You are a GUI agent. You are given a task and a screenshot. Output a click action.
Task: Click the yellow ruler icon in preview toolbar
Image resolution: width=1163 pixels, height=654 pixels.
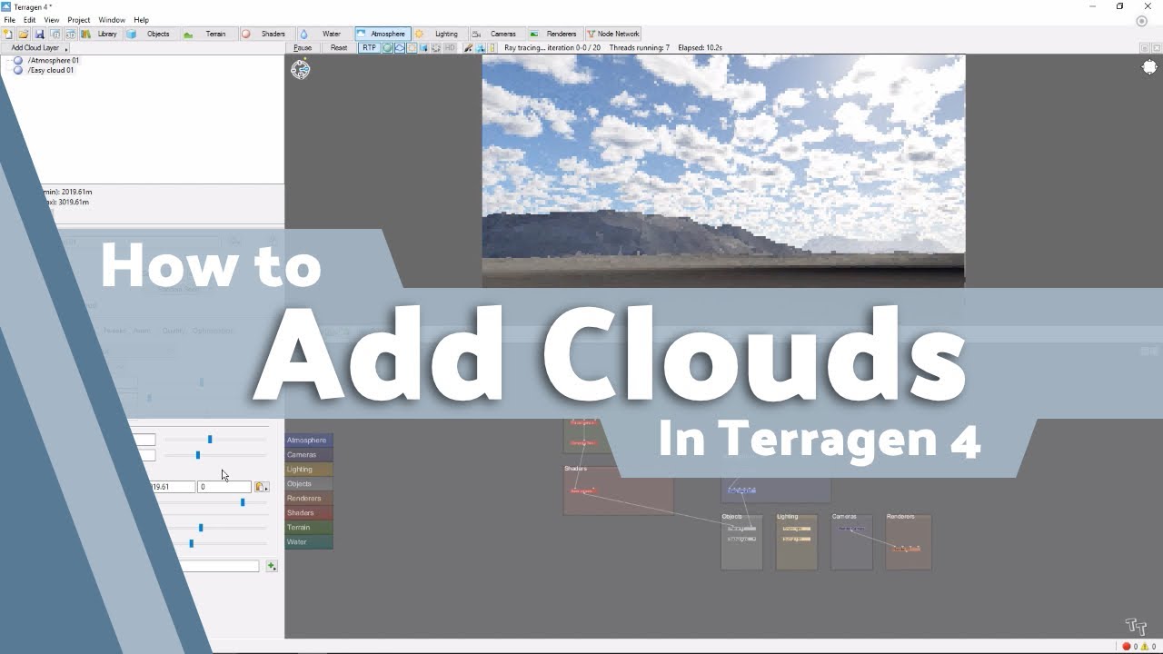pos(492,47)
